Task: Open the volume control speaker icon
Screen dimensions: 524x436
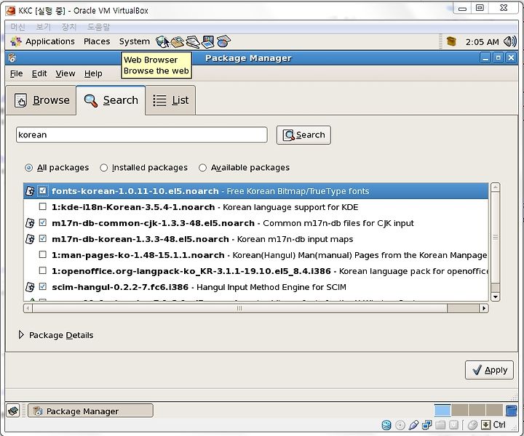Action: [x=509, y=41]
